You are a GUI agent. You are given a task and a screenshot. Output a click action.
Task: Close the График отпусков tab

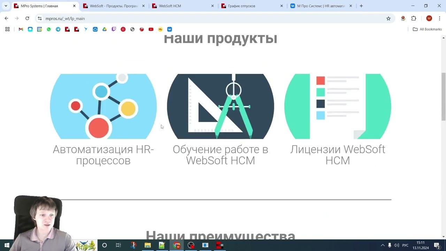pyautogui.click(x=282, y=6)
